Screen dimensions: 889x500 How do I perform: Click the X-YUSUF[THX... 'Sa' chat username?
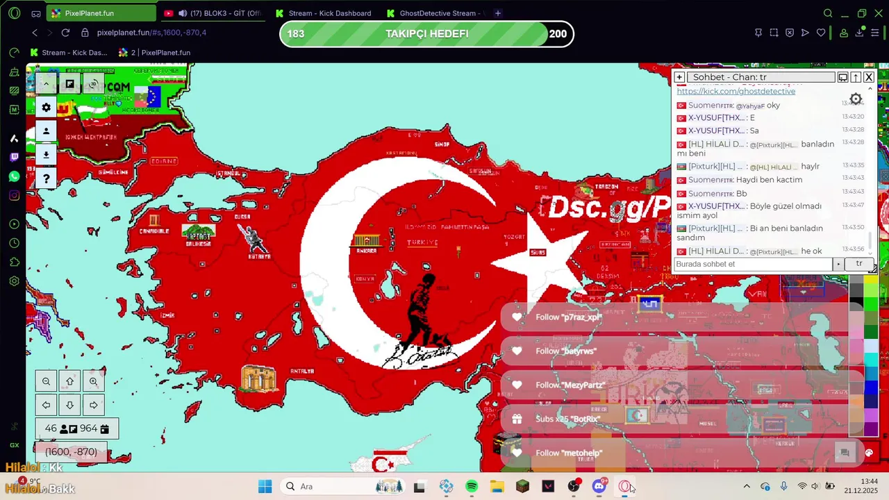click(716, 131)
